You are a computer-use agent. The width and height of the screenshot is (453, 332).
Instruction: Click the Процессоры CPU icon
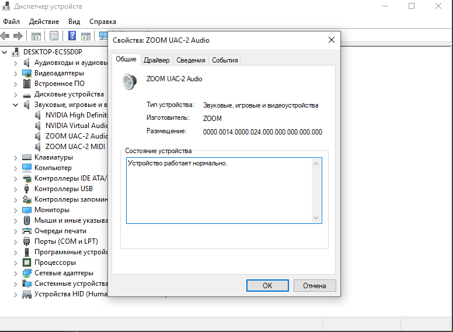coord(27,262)
